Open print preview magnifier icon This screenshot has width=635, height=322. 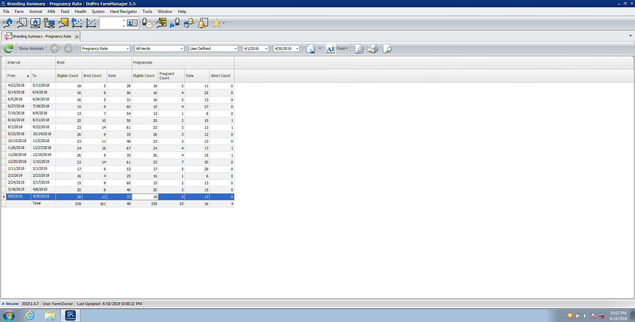pos(387,49)
